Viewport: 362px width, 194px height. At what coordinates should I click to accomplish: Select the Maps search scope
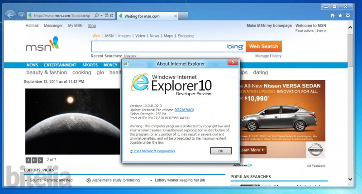click(x=168, y=36)
